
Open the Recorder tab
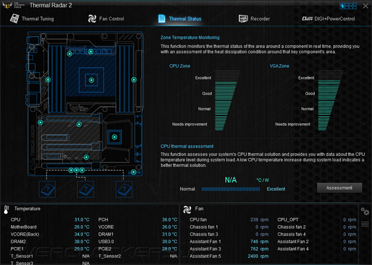[x=254, y=19]
